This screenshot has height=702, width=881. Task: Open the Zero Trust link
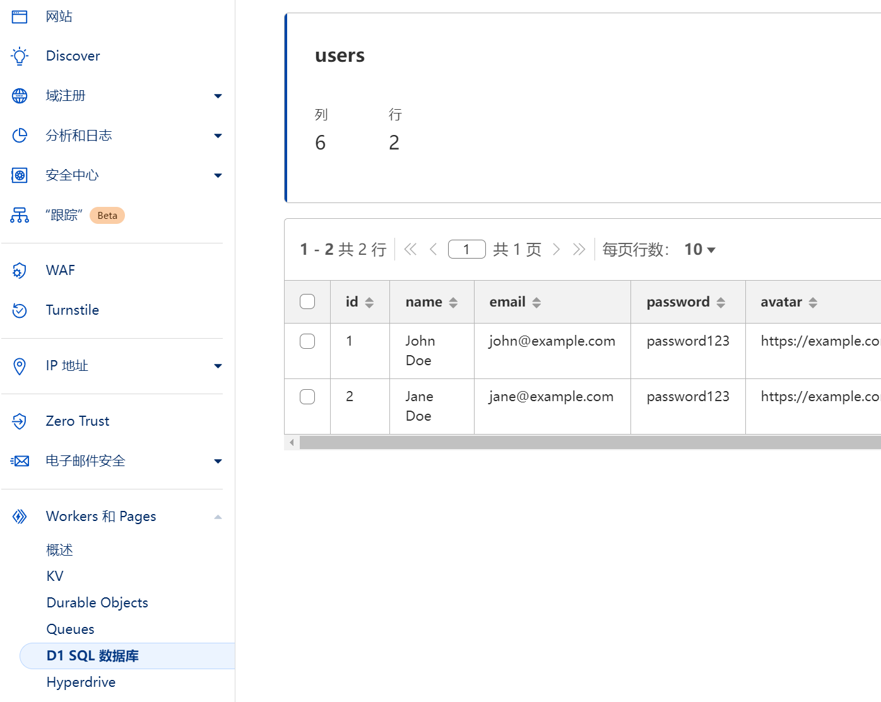78,421
